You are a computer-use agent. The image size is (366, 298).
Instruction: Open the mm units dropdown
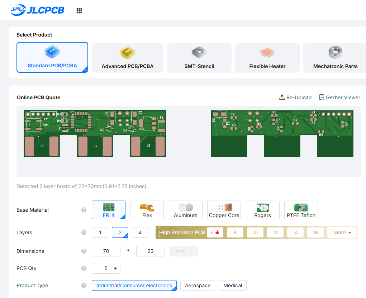184,251
